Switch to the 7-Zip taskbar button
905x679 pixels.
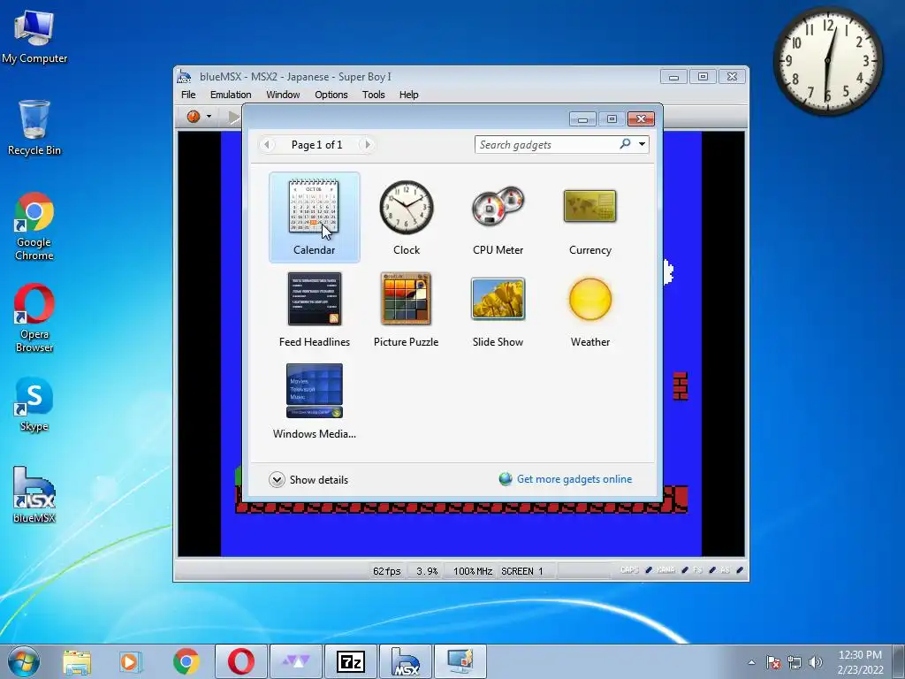351,661
